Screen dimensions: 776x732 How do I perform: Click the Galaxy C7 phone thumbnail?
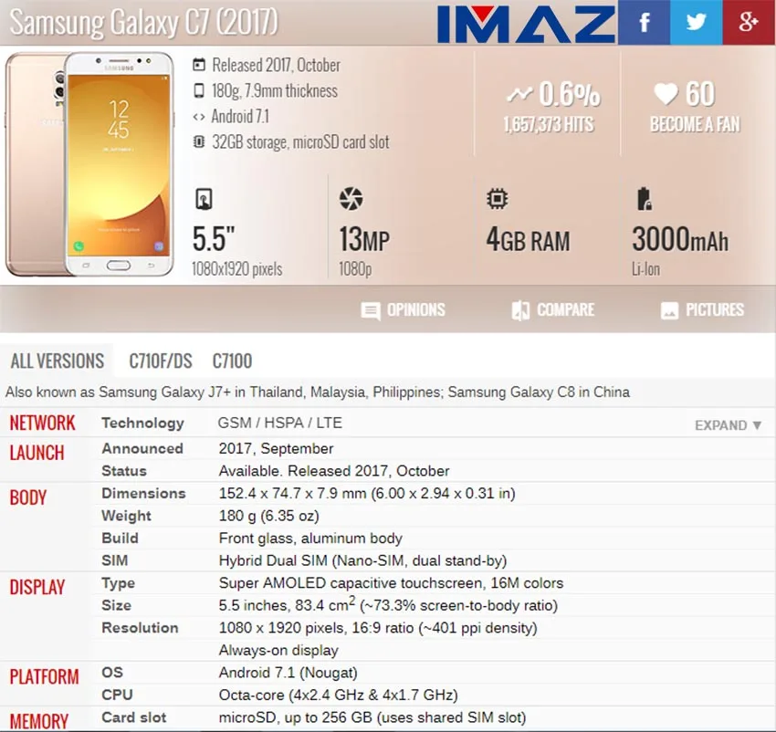(x=90, y=163)
